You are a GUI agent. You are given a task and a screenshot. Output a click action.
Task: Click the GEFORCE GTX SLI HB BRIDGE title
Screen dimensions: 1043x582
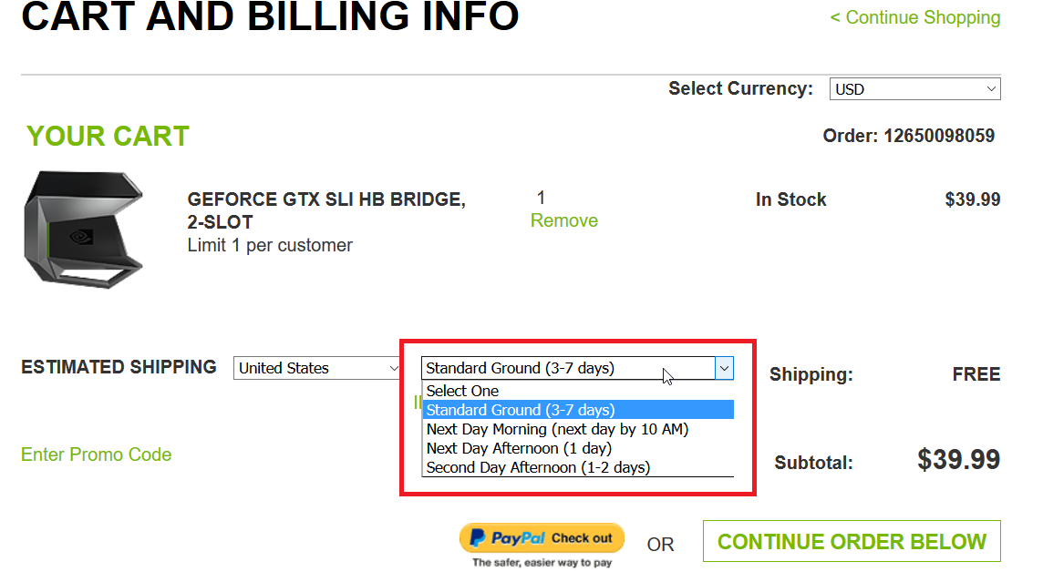tap(326, 210)
